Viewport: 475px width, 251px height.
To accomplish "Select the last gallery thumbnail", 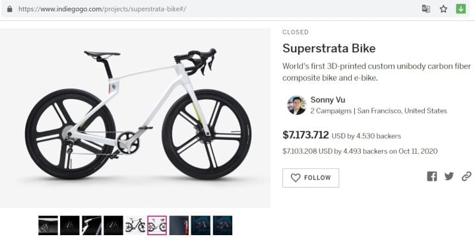I will click(x=222, y=225).
